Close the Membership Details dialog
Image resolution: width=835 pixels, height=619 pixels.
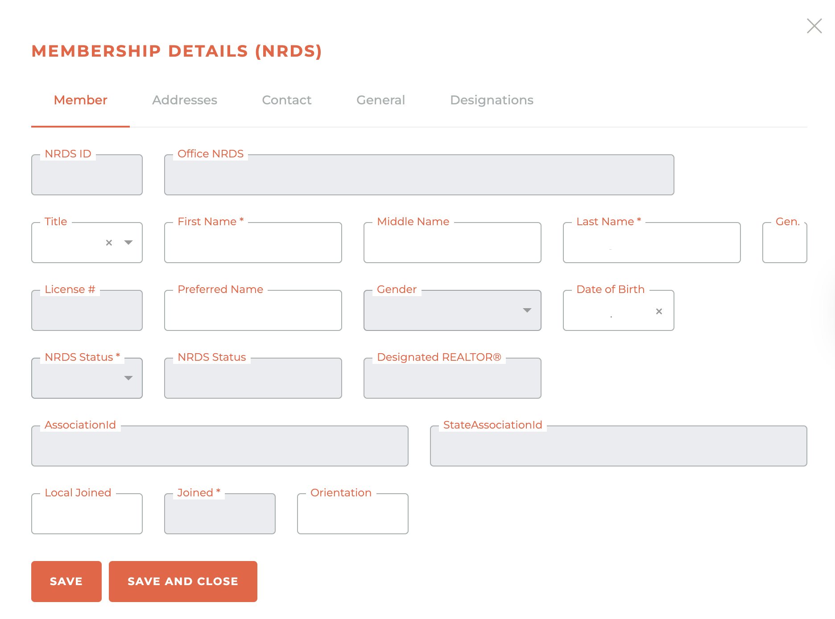(x=814, y=26)
